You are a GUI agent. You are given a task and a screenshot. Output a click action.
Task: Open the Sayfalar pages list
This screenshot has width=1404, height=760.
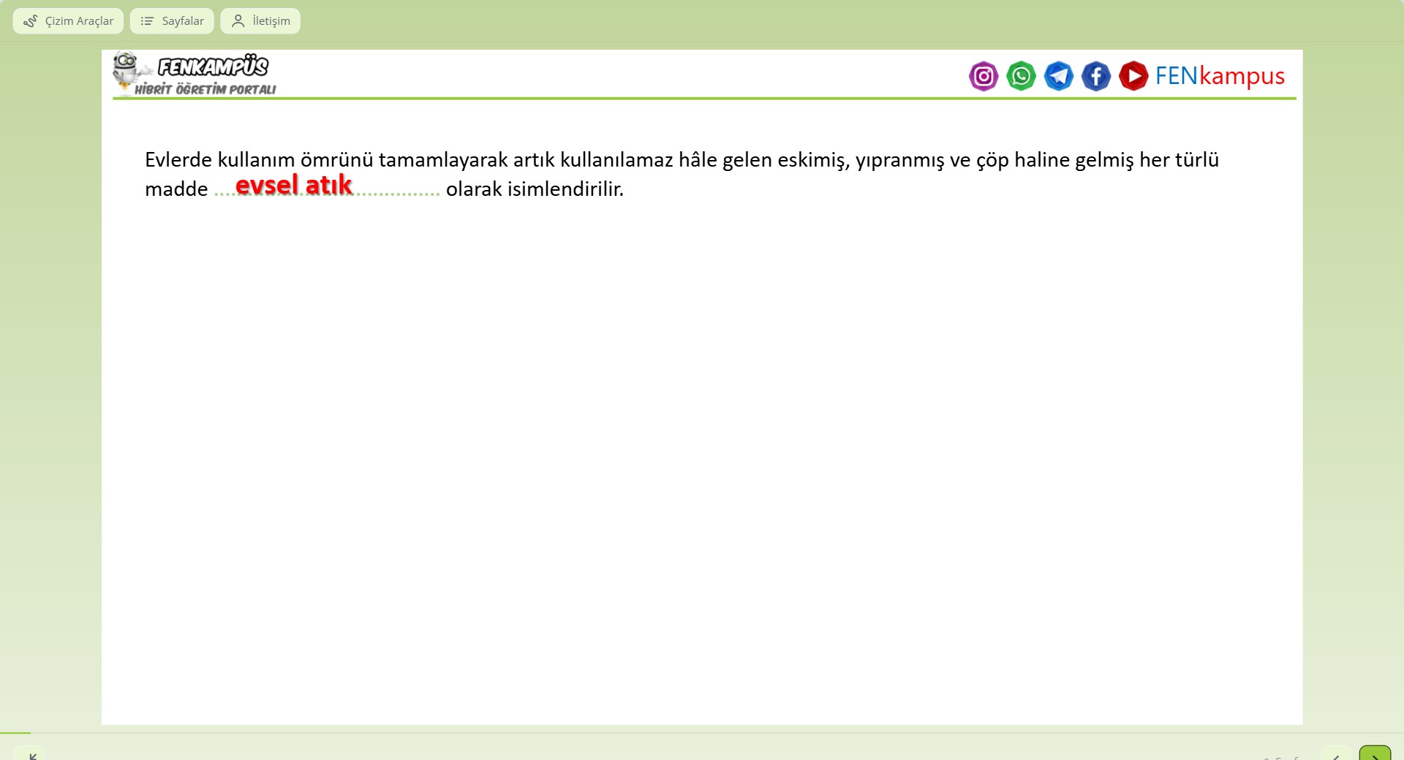[x=172, y=21]
